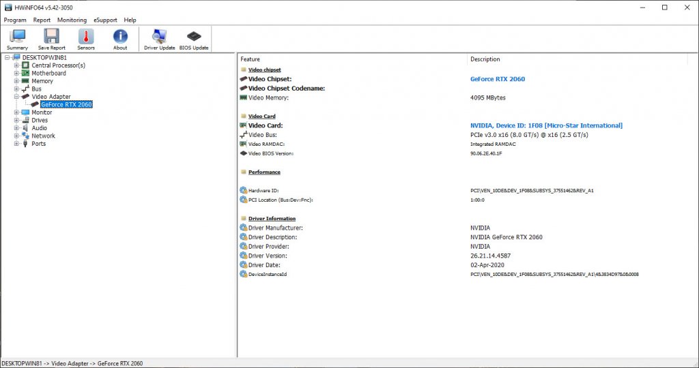Click the status bar path text
This screenshot has height=368, width=699.
pos(72,363)
